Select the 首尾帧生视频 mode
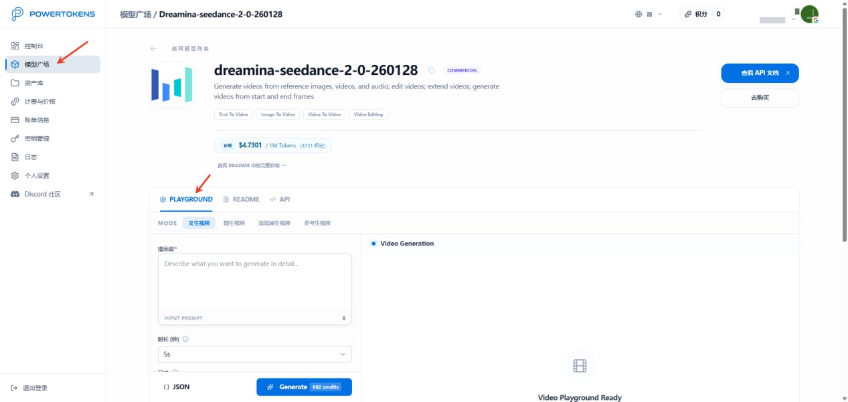848x402 pixels. pos(274,223)
